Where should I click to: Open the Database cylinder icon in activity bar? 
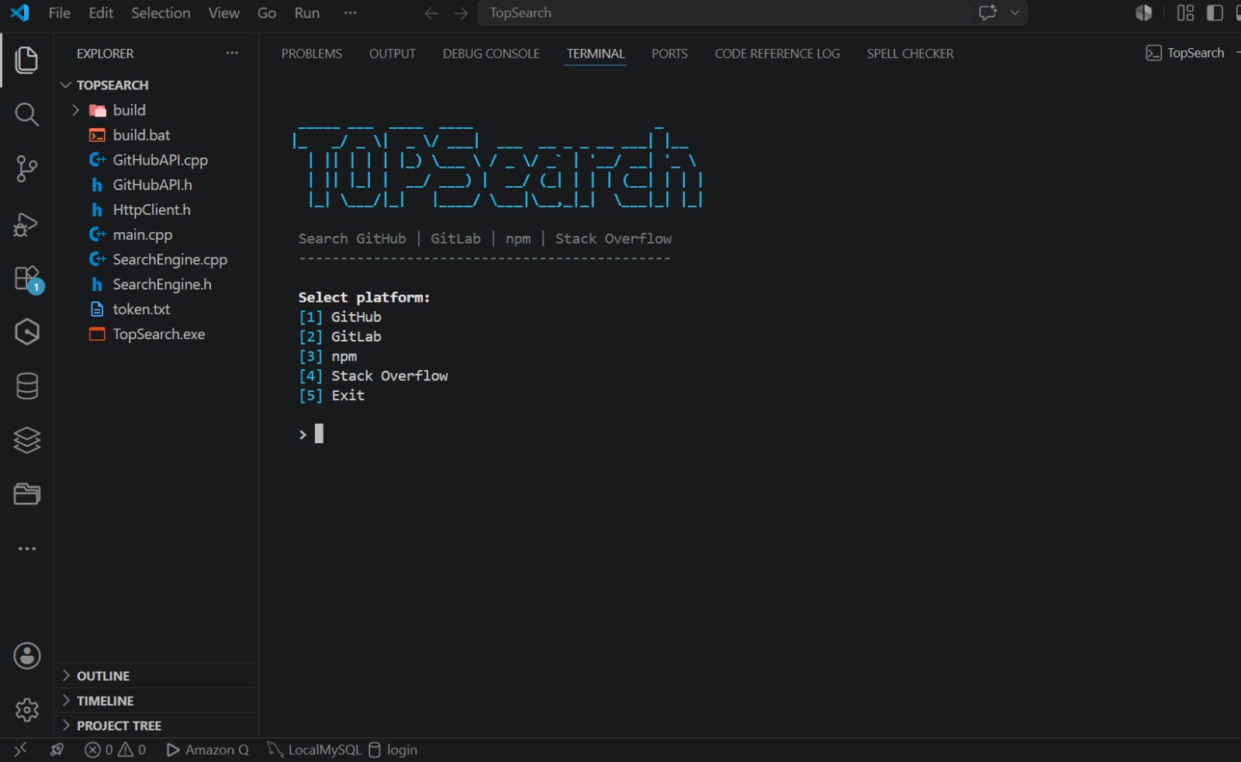(26, 386)
